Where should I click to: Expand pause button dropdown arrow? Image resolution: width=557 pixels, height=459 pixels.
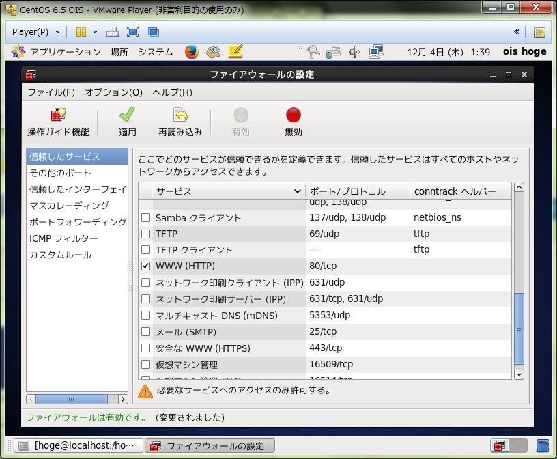(95, 32)
